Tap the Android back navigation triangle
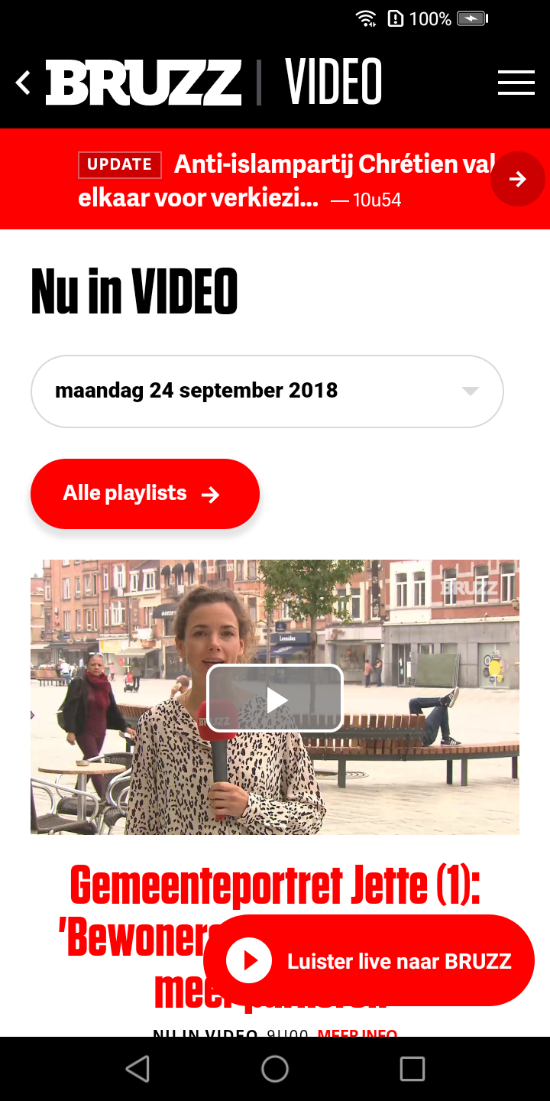This screenshot has height=1101, width=550. point(137,1069)
